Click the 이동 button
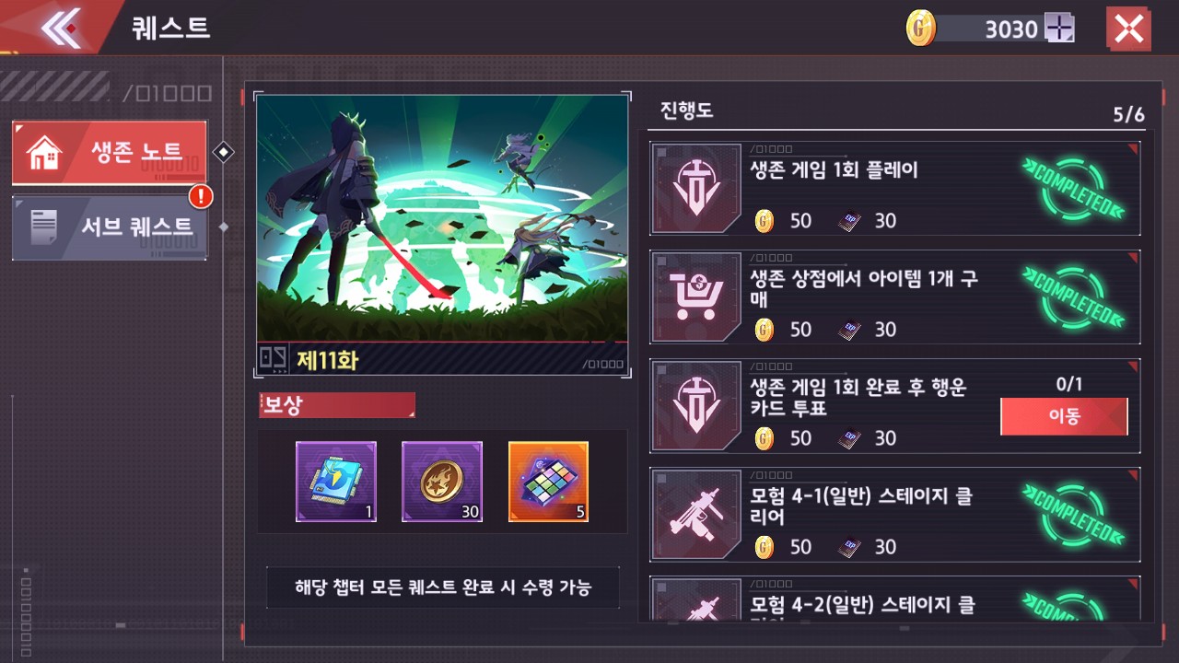Image resolution: width=1179 pixels, height=663 pixels. [1064, 416]
